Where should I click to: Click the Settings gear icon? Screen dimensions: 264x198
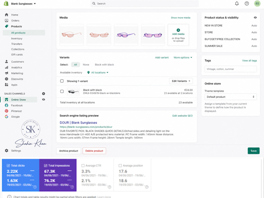coord(7,151)
